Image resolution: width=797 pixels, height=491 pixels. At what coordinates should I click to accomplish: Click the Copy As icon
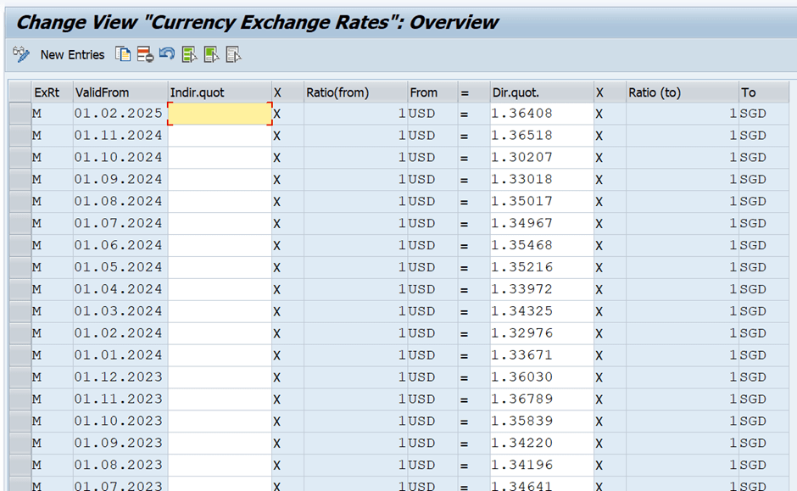124,54
